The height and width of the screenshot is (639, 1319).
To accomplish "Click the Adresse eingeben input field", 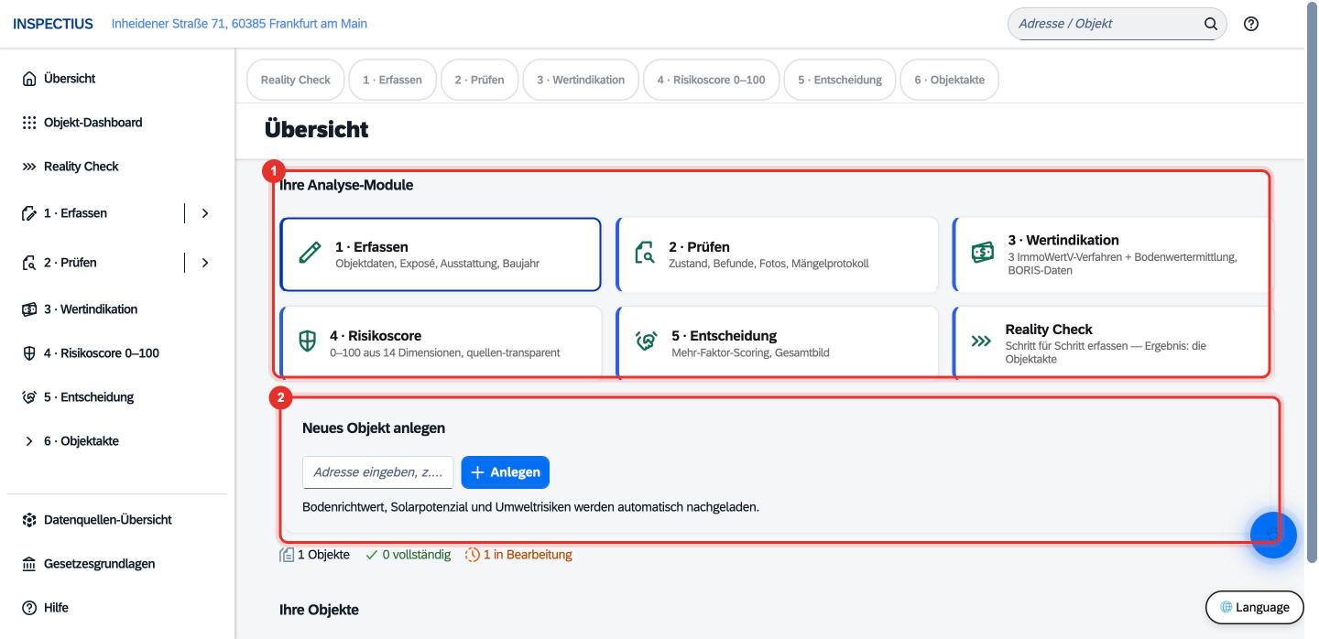I will click(377, 472).
